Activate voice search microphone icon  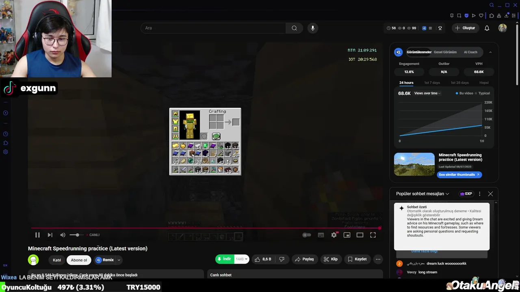(x=312, y=28)
